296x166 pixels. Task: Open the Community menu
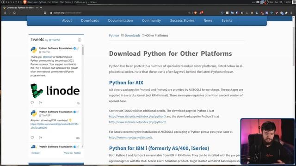(x=151, y=20)
